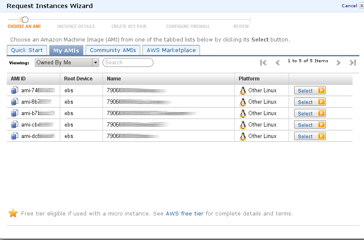
Task: Click the Cancel link
Action: [x=349, y=6]
